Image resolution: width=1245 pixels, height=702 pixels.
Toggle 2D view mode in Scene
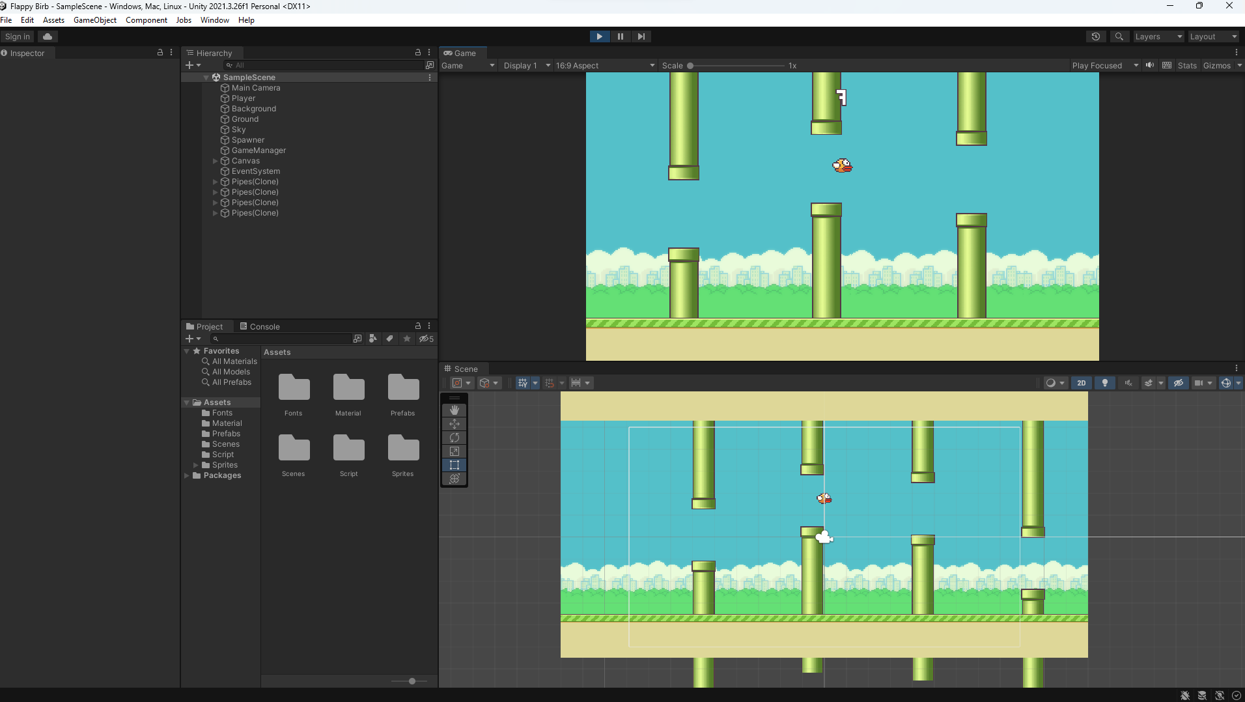point(1082,383)
